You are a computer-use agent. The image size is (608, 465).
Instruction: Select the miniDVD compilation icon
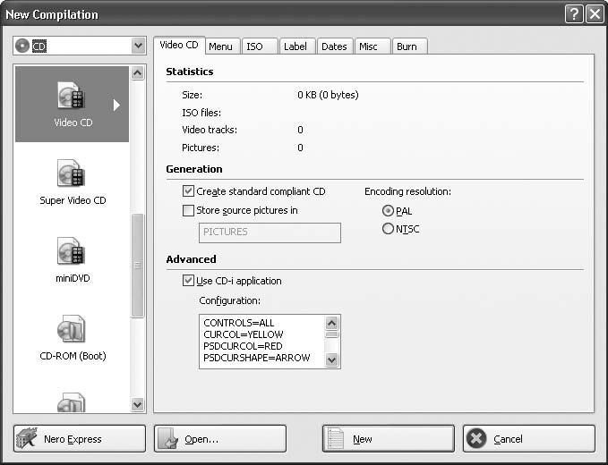click(71, 251)
